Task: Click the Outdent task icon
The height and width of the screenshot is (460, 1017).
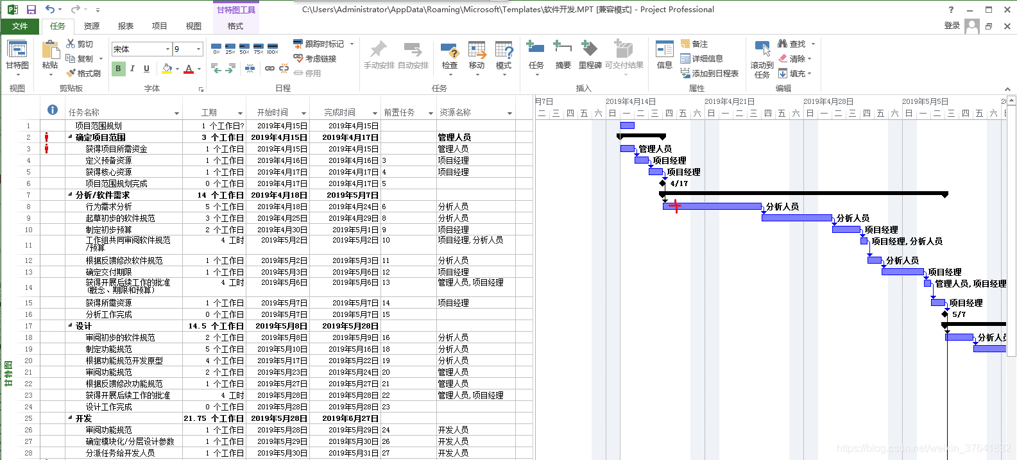Action: pos(216,68)
